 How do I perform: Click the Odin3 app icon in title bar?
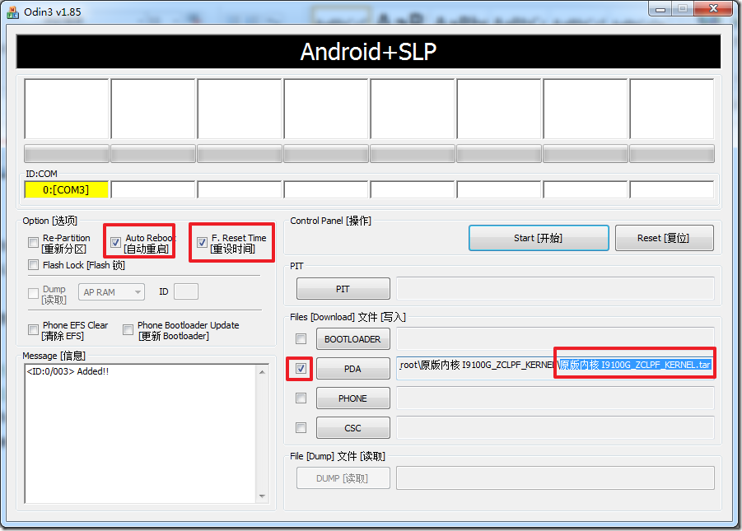click(13, 12)
